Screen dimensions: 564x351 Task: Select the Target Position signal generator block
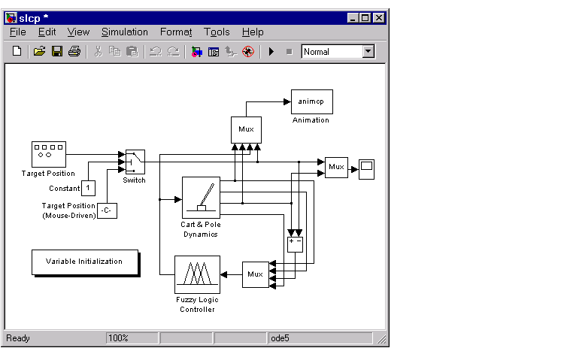[49, 154]
